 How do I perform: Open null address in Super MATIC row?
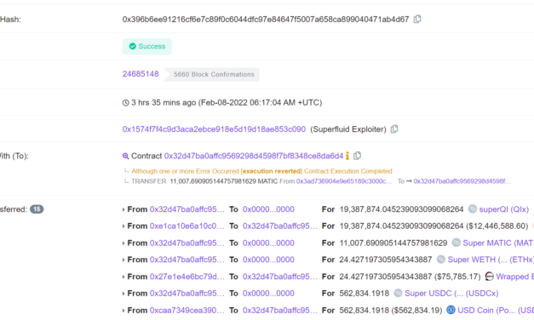[x=268, y=243]
